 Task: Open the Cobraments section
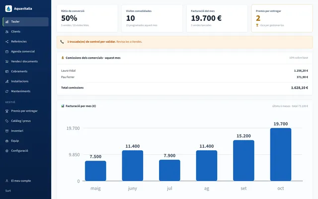coord(26,72)
